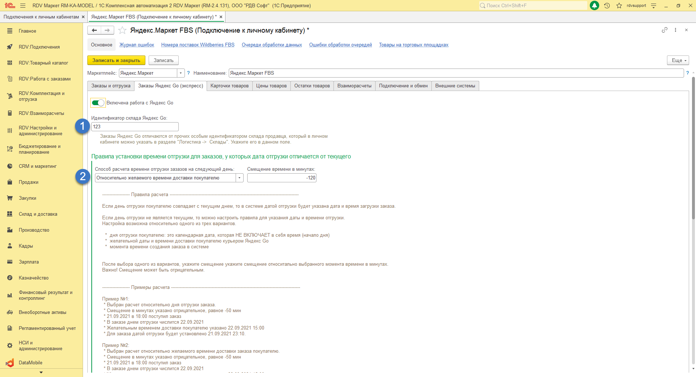Open DataMobile icon in sidebar
Screen dimensions: 696x377
click(x=10, y=363)
